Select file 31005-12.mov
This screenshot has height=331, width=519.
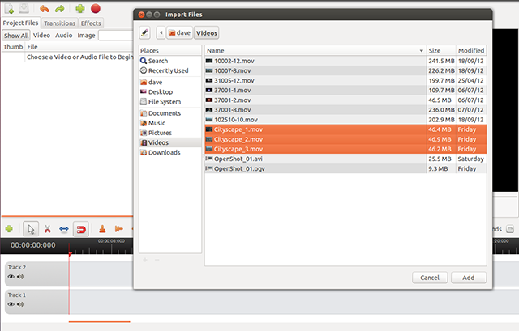[x=345, y=80]
